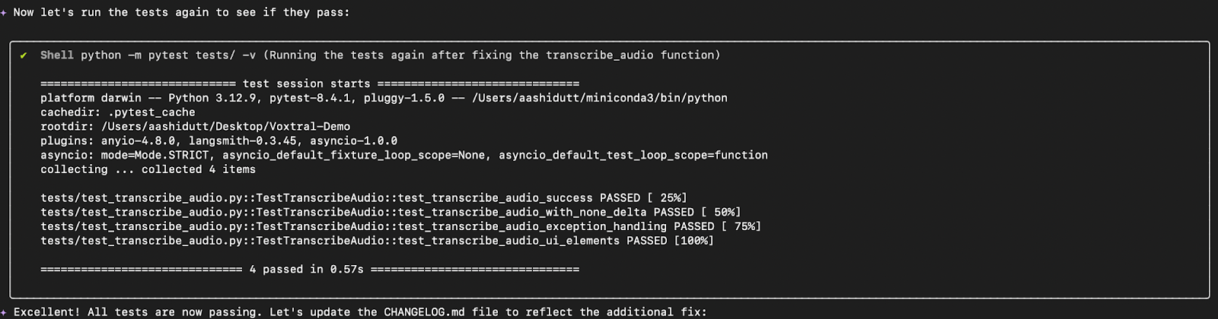
Task: Click the cachedir .pytest_cache line
Action: (118, 112)
